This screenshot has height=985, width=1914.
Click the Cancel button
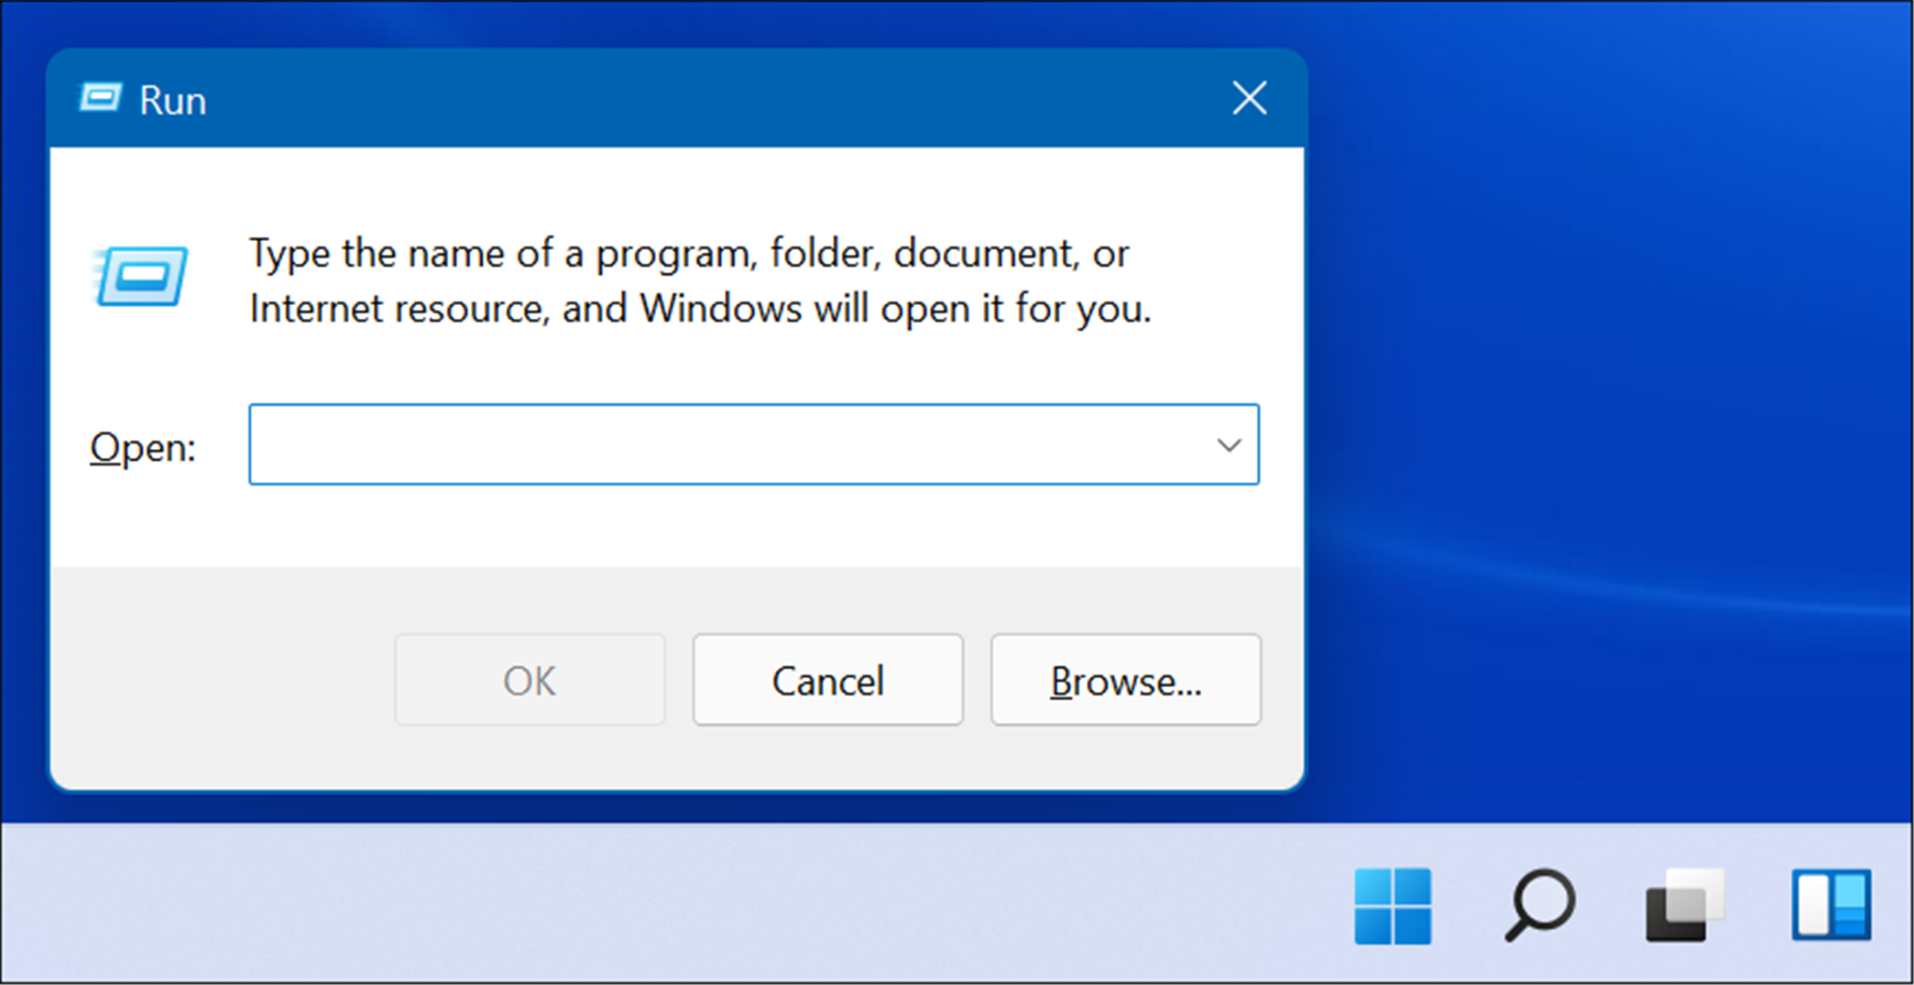pyautogui.click(x=827, y=680)
